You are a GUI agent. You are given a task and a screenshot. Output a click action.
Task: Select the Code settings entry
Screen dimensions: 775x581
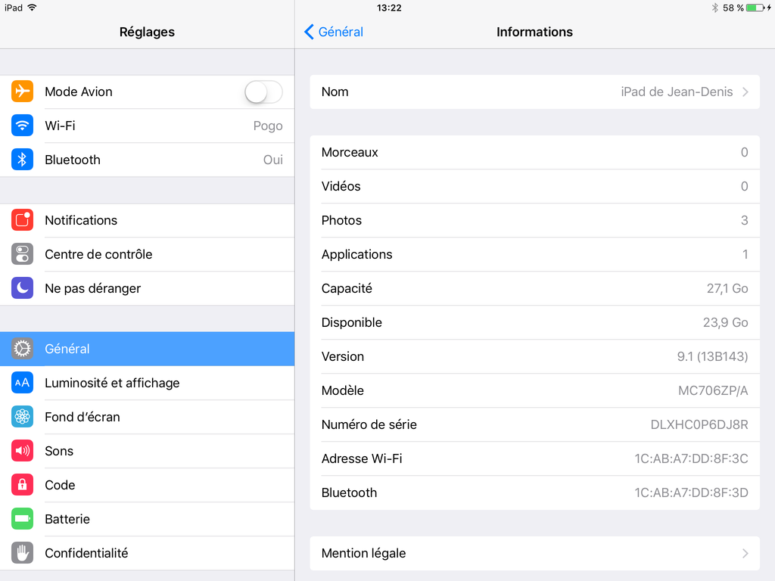pos(148,485)
